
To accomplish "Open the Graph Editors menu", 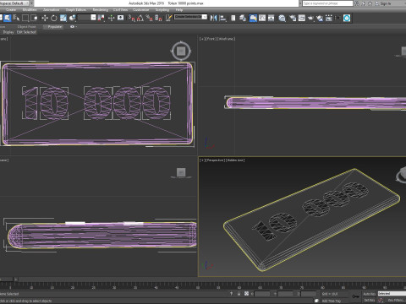I will pos(76,10).
